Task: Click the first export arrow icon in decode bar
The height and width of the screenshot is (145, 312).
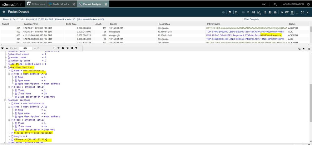Action: [67, 48]
